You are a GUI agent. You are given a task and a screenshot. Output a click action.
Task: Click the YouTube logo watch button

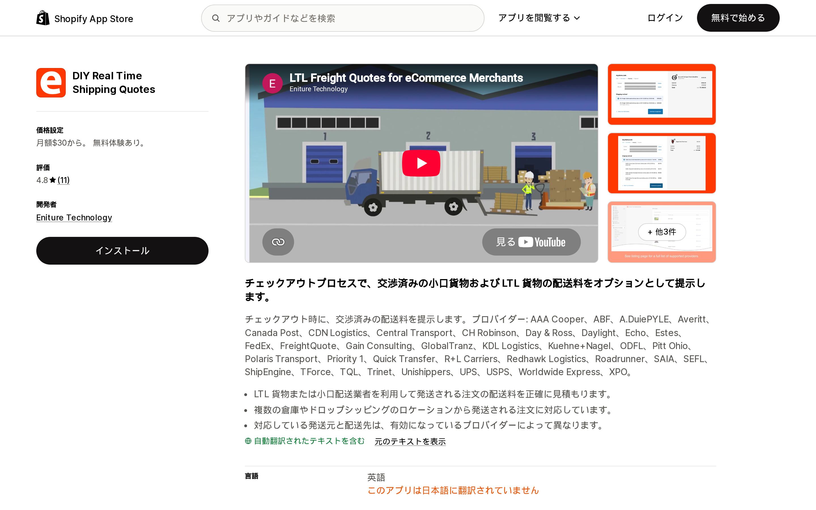pos(532,242)
